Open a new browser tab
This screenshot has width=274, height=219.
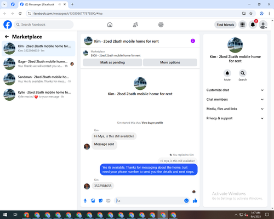point(72,4)
